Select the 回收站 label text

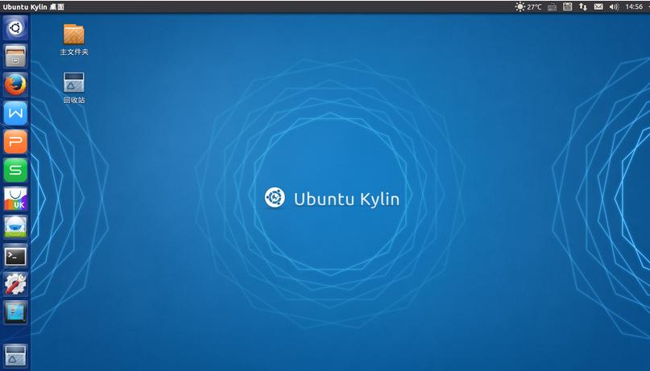74,100
